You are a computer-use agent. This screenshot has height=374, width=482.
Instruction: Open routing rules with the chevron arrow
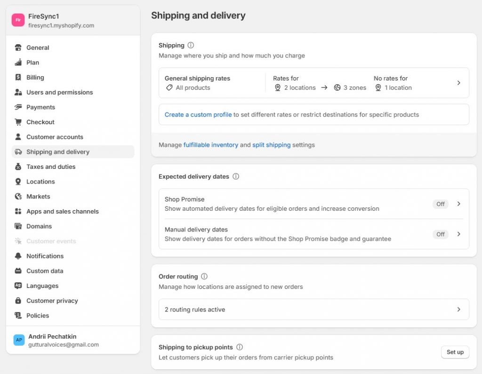point(458,310)
